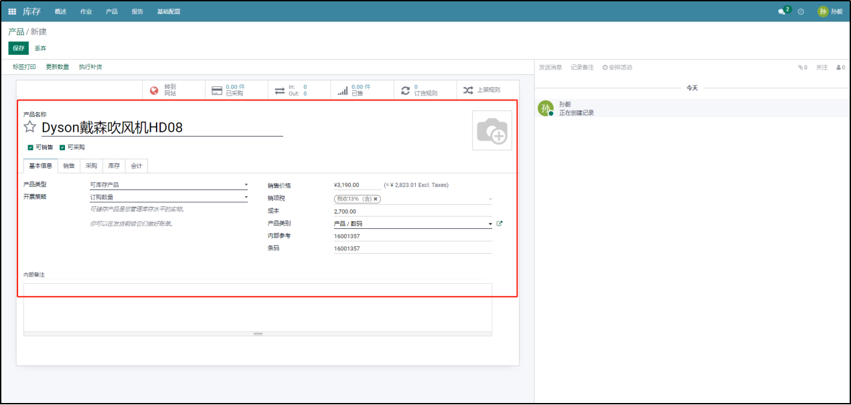
Task: Open the 基础配置 menu
Action: (168, 12)
